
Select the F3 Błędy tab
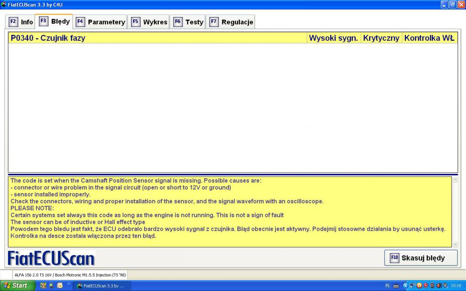coord(54,21)
